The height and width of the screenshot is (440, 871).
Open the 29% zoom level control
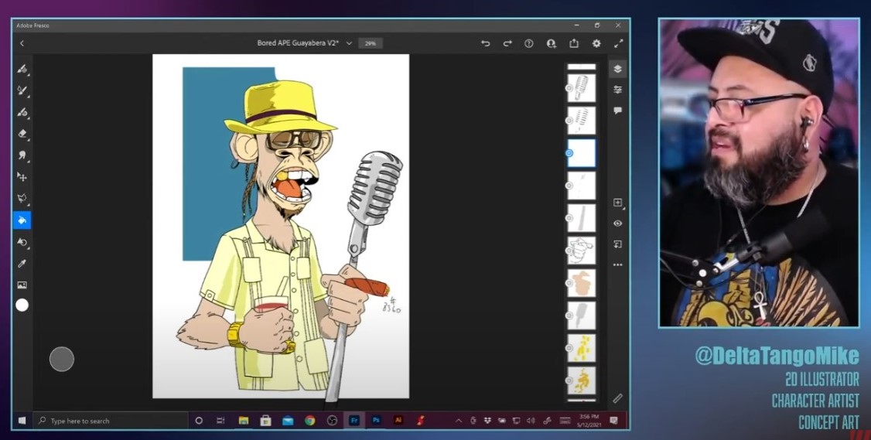(x=370, y=43)
